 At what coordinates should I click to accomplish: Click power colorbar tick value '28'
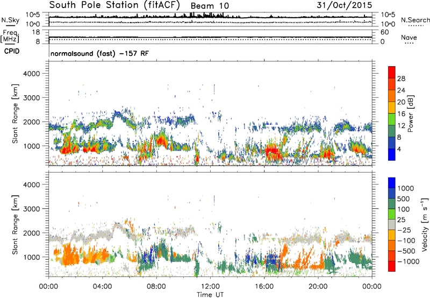[x=401, y=79]
